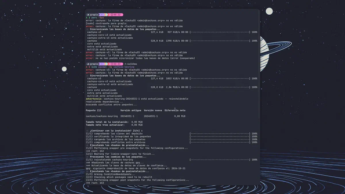Click the '1390 KiB/s' download speed
This screenshot has height=194, width=345.
173,41
